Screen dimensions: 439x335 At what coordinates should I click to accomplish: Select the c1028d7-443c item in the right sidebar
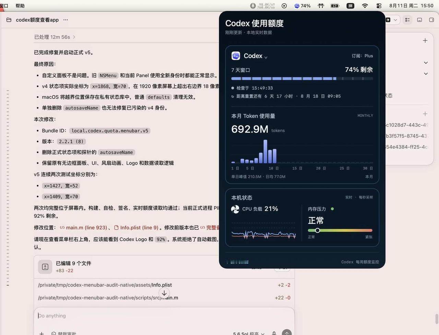407,125
